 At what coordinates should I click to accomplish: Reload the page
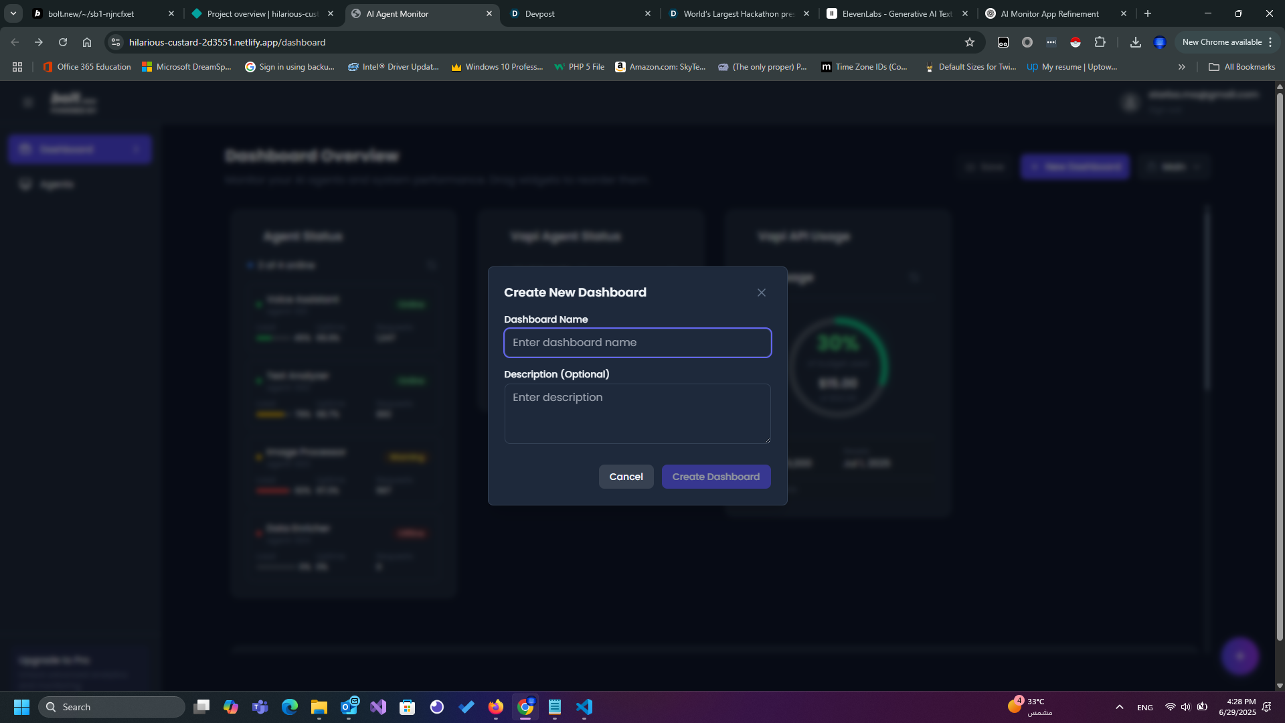[x=63, y=42]
